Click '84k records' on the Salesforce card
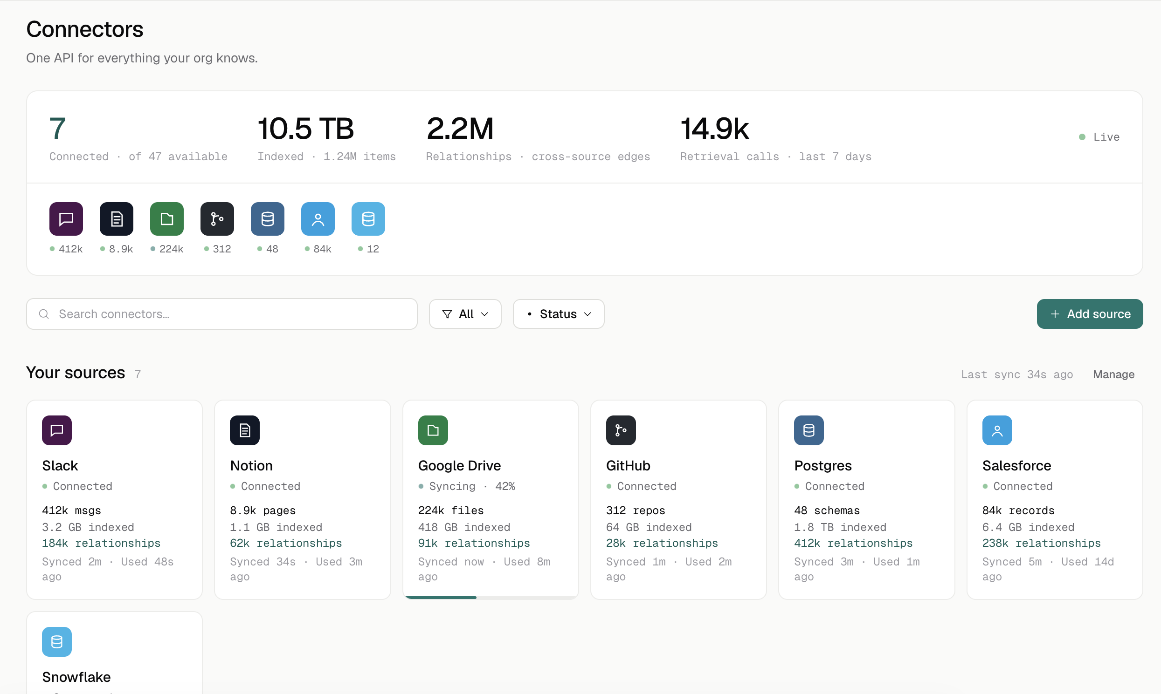1161x694 pixels. [1018, 510]
